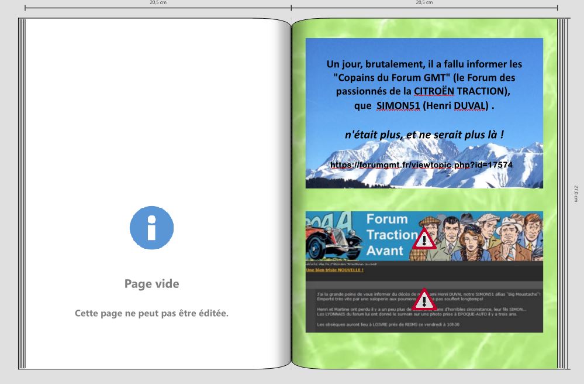This screenshot has height=384, width=584.
Task: Click the warning triangle on forum message text
Action: click(424, 299)
